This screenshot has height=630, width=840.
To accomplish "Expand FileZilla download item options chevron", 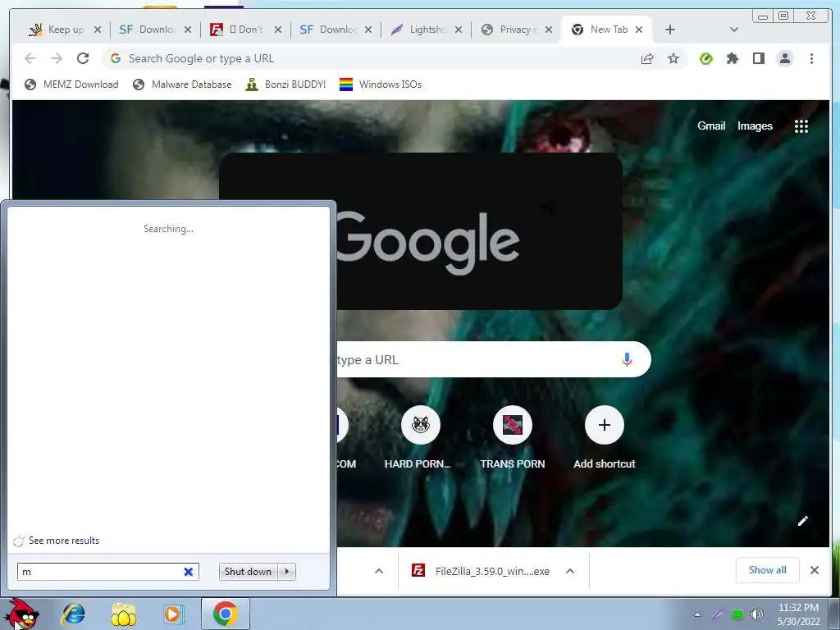I will (570, 571).
